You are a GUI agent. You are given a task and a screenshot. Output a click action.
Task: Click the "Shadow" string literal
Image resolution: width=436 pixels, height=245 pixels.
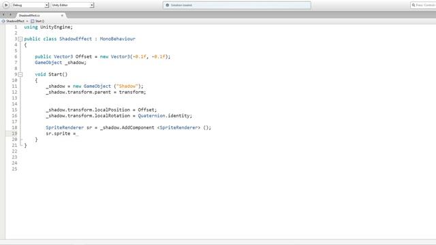tap(127, 86)
